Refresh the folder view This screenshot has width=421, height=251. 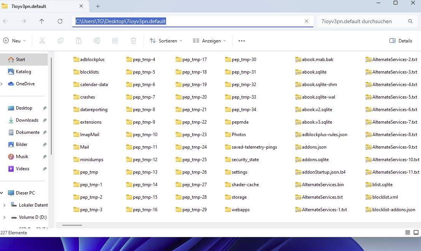60,21
